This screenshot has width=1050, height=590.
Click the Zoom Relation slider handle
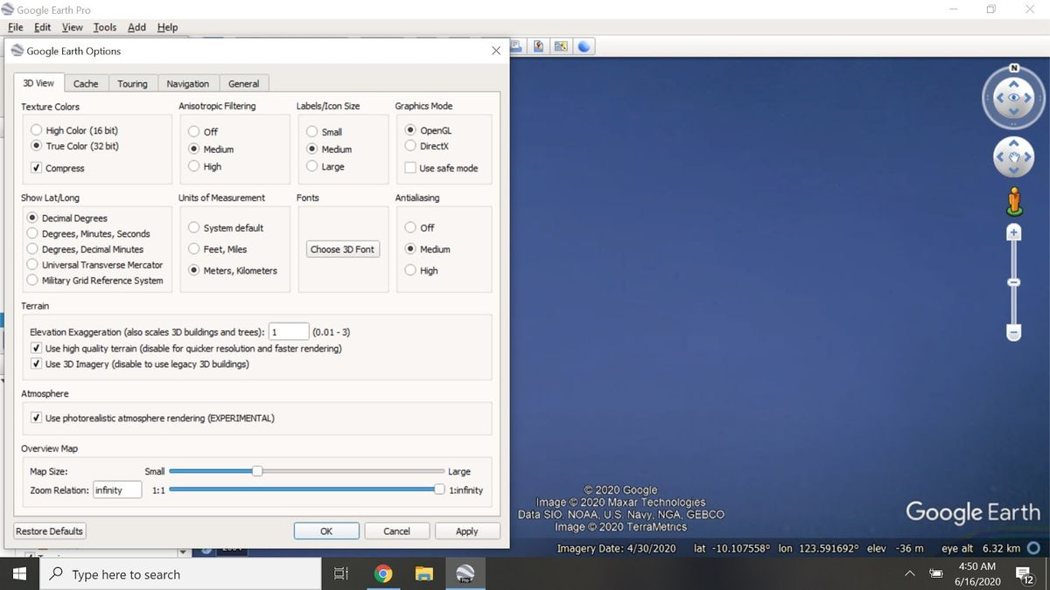click(x=439, y=489)
